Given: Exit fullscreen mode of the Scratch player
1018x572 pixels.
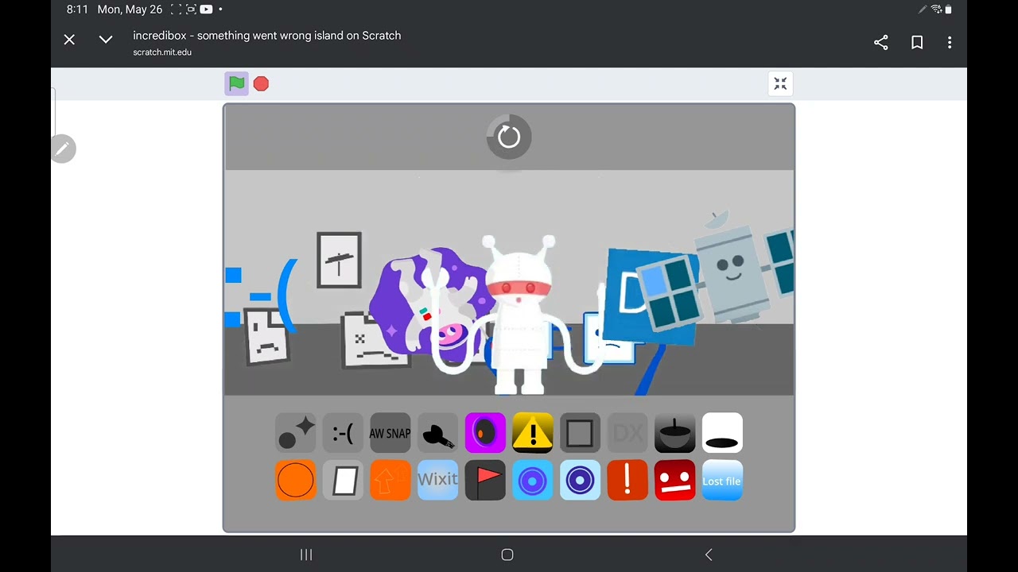Looking at the screenshot, I should pyautogui.click(x=780, y=83).
